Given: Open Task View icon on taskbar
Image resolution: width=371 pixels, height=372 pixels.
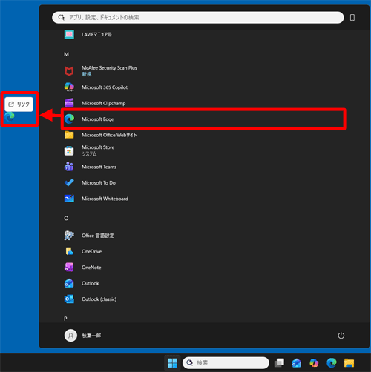Looking at the screenshot, I should 280,363.
